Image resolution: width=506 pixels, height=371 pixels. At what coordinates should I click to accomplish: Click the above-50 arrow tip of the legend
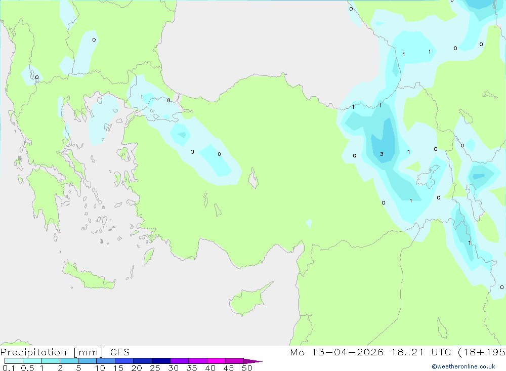coord(253,361)
